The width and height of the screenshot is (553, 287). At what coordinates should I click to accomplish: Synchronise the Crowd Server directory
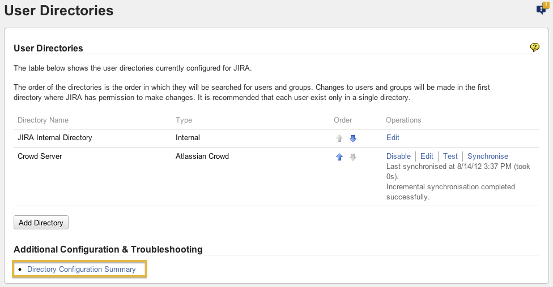tap(488, 156)
